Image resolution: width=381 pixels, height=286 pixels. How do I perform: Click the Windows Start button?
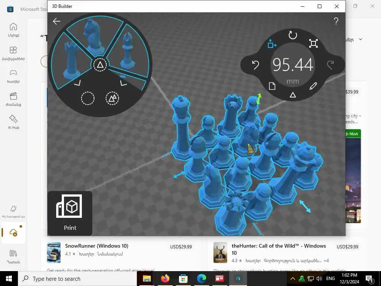tap(9, 279)
